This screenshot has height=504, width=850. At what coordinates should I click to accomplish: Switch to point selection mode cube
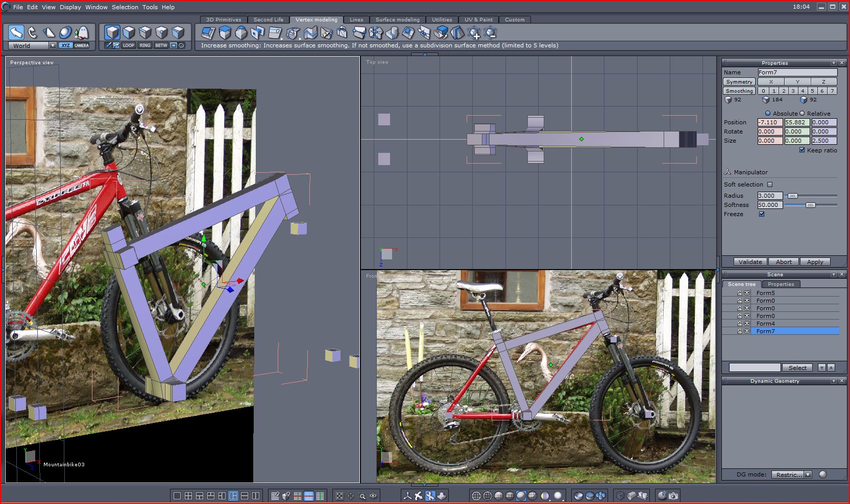click(161, 33)
